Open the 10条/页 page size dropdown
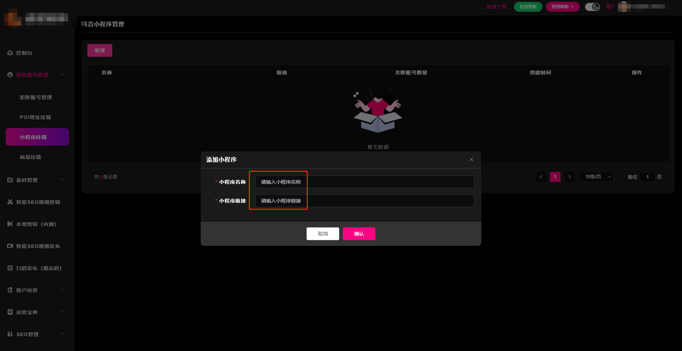This screenshot has height=351, width=682. pos(596,177)
